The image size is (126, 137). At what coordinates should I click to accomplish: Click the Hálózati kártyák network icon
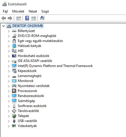[x=14, y=46]
